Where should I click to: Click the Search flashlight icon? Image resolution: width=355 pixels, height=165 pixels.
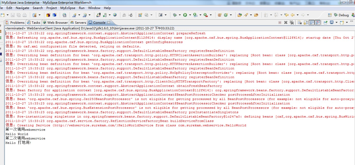pyautogui.click(x=246, y=15)
